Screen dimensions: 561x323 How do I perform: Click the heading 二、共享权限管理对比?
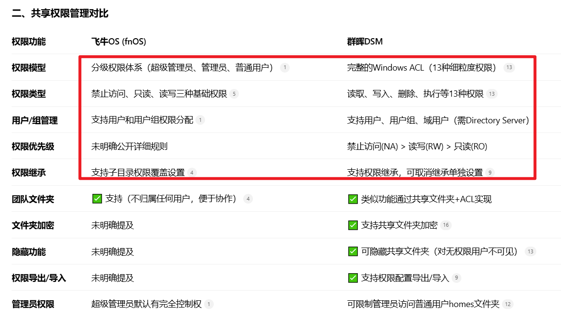coord(60,14)
